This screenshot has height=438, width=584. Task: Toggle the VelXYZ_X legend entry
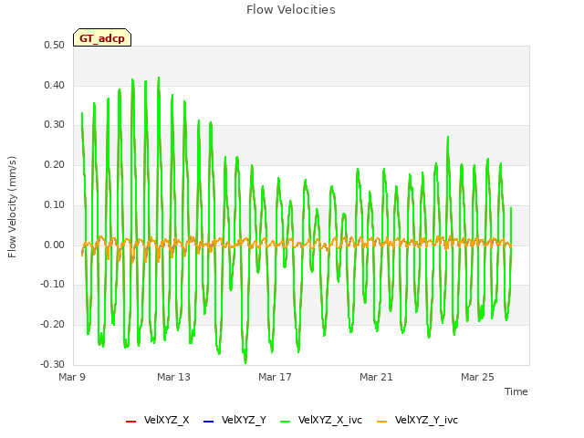click(x=158, y=420)
